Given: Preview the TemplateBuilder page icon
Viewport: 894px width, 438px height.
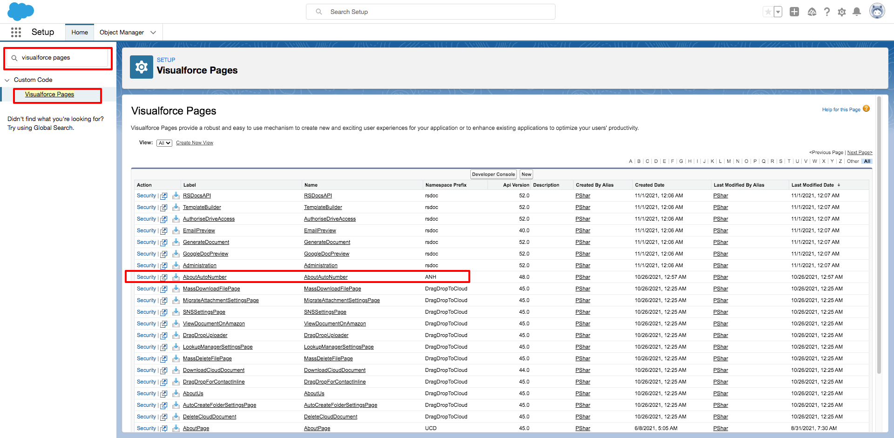Looking at the screenshot, I should tap(164, 208).
